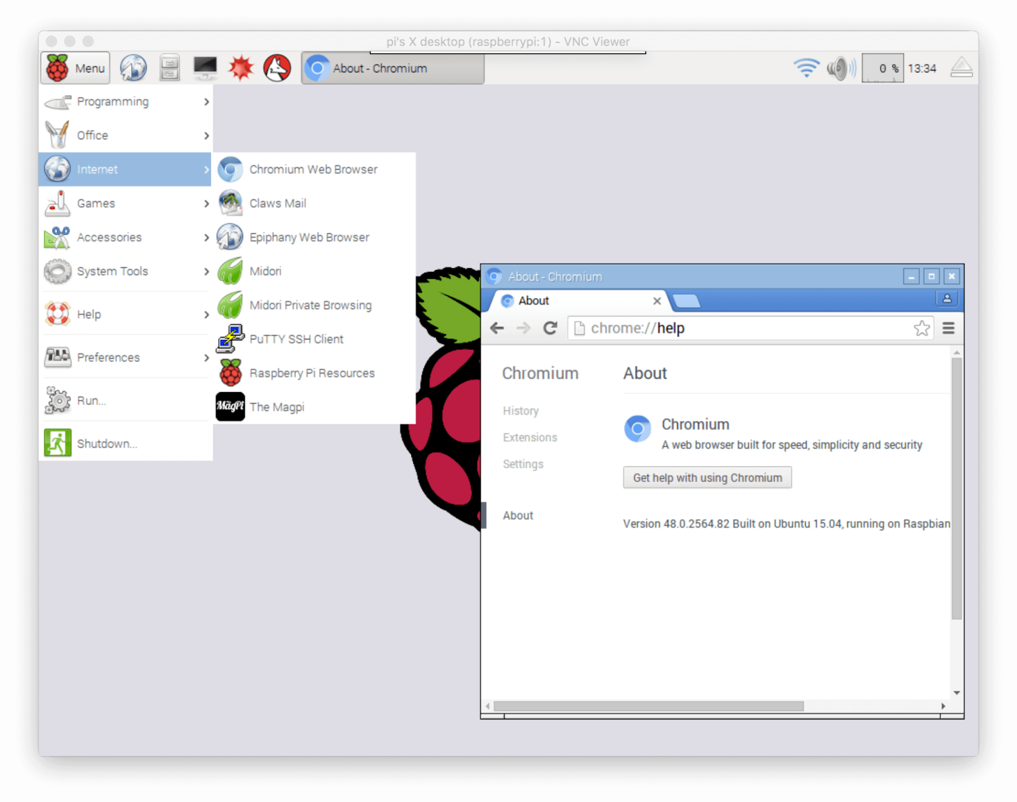Choose Shutdown... from the menu

point(126,444)
